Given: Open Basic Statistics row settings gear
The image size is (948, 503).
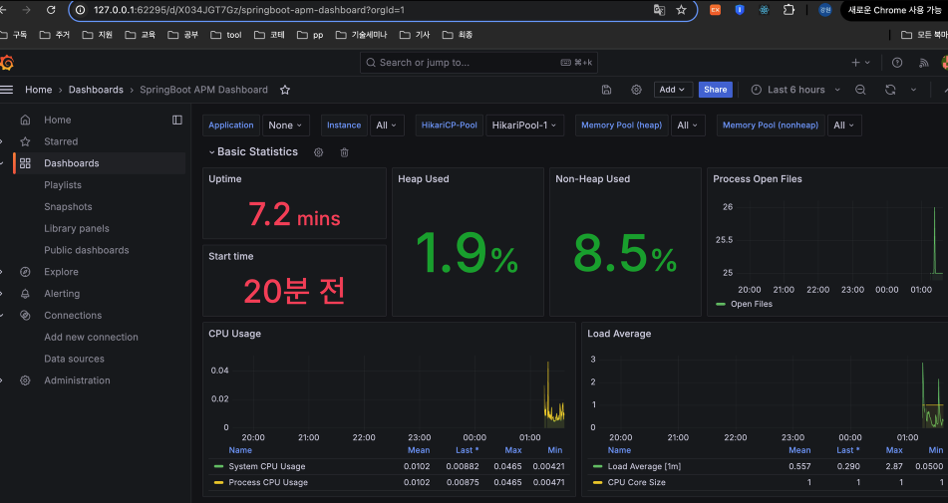Looking at the screenshot, I should pos(319,152).
